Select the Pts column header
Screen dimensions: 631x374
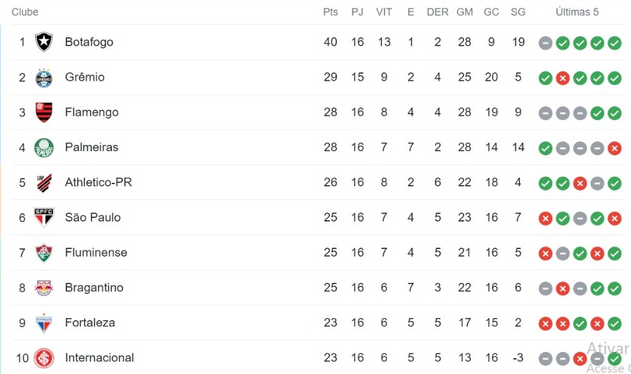pos(331,12)
